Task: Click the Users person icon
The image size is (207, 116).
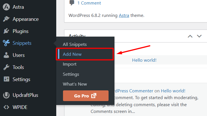Action: click(6, 55)
